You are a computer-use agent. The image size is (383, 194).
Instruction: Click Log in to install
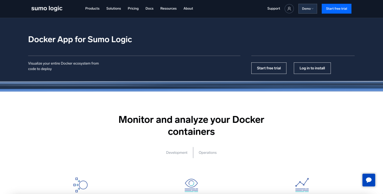(312, 68)
